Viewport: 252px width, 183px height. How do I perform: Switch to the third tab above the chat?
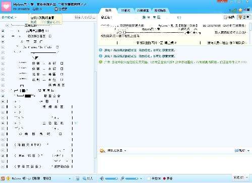pyautogui.click(x=143, y=11)
